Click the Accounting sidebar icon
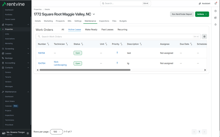The height and width of the screenshot is (137, 220). tap(3, 63)
